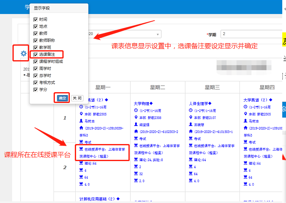
Task: Click home icon beside (2019-2020-2)-6101503-1
Action: (x=191, y=132)
